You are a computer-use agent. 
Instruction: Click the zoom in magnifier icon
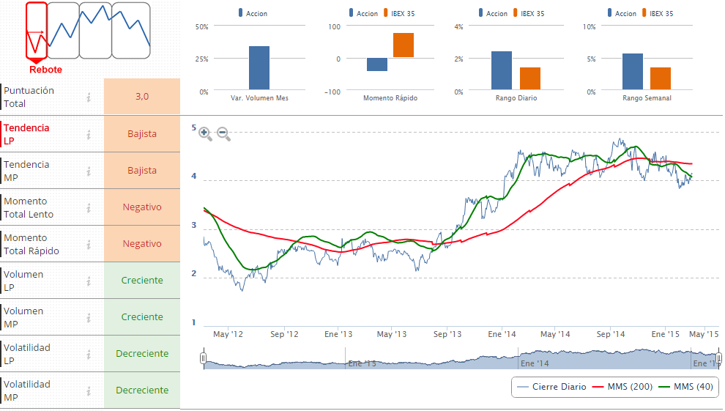tap(205, 134)
